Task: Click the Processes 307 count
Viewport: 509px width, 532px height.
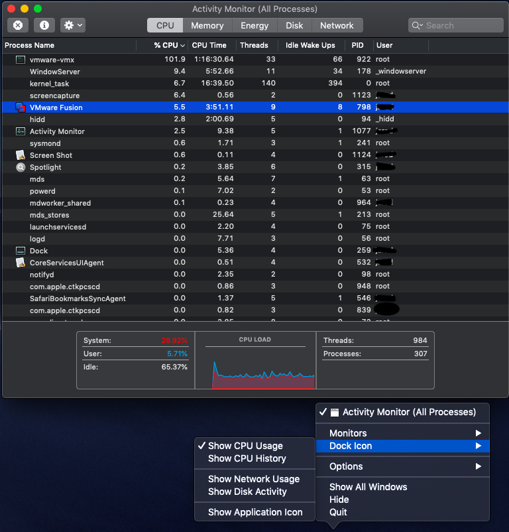Action: point(421,354)
